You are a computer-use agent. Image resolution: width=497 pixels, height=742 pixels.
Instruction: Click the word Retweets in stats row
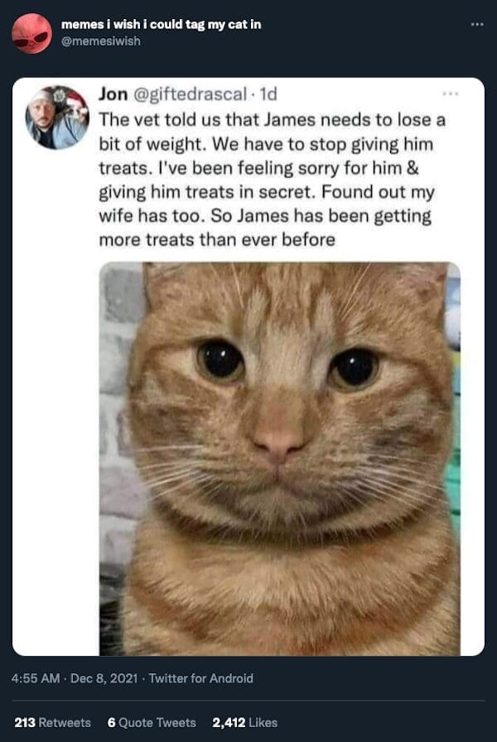pyautogui.click(x=65, y=723)
